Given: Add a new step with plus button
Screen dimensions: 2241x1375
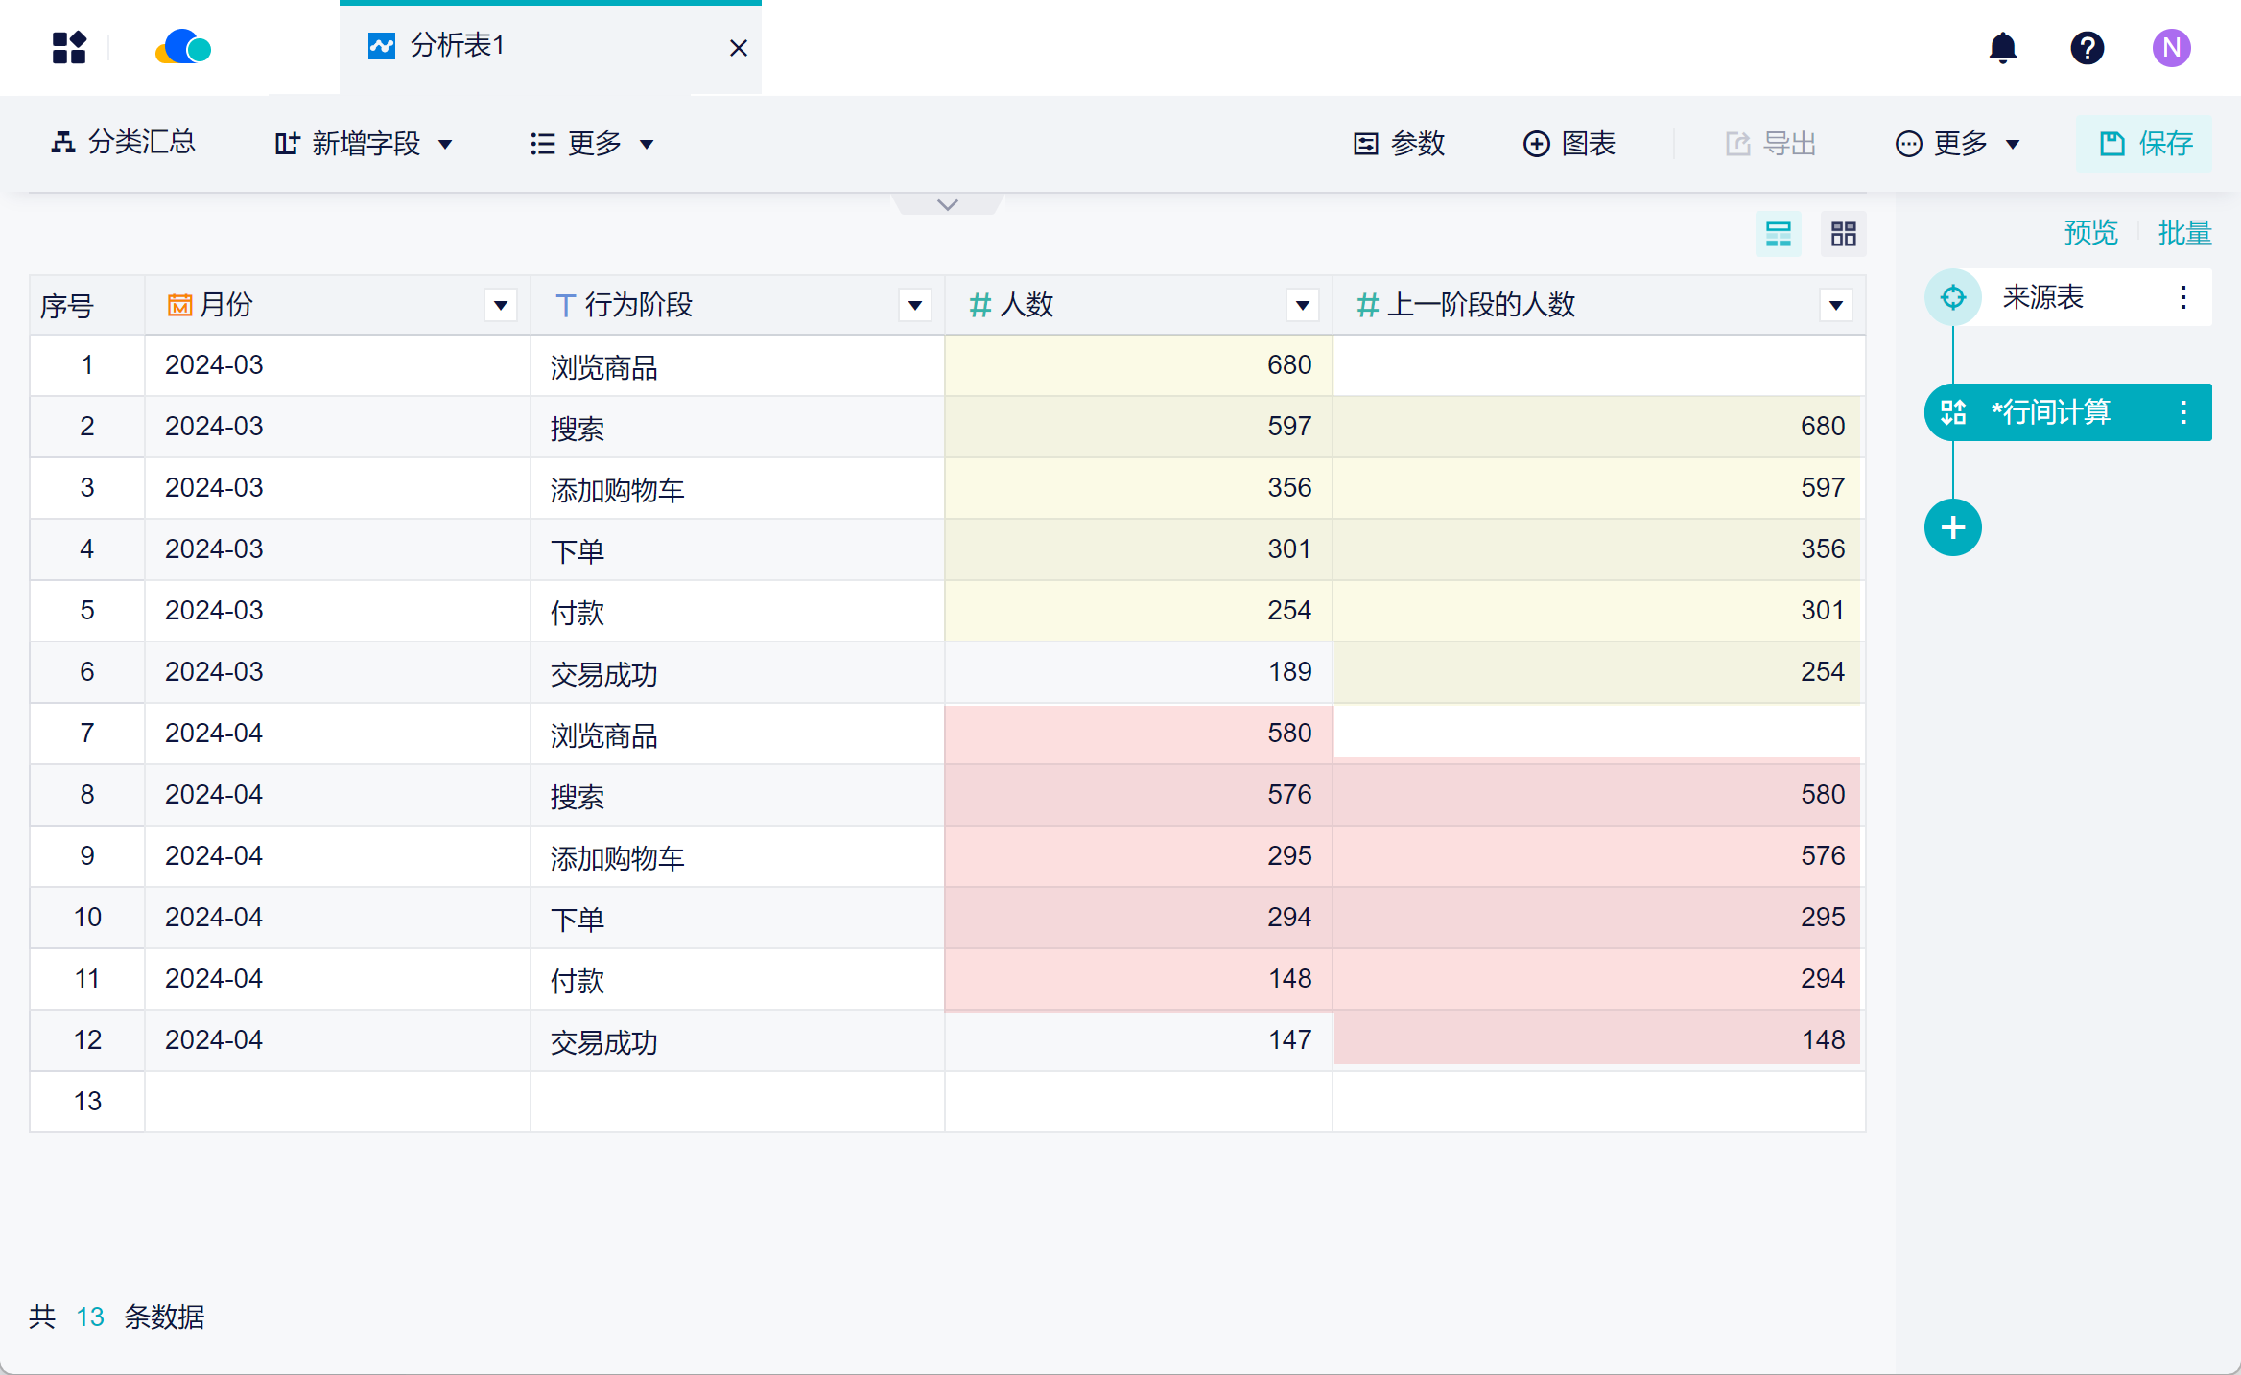Looking at the screenshot, I should click(x=1952, y=527).
